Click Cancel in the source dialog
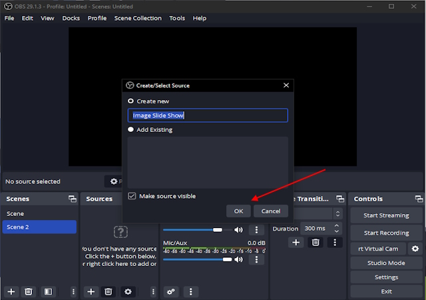The width and height of the screenshot is (426, 300). pyautogui.click(x=271, y=211)
